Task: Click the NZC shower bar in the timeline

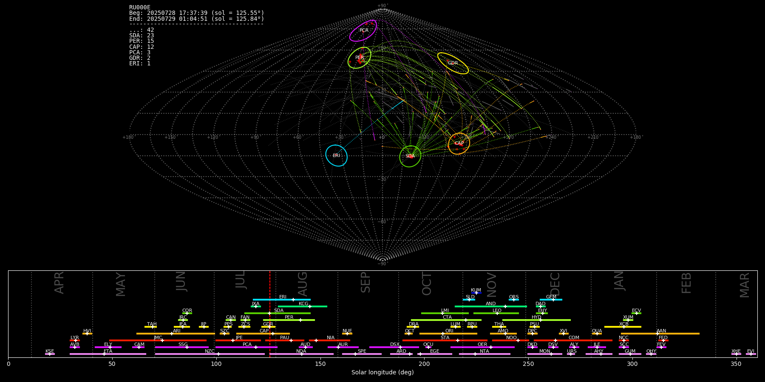Action: pyautogui.click(x=210, y=354)
